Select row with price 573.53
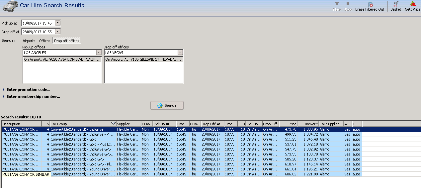Viewport: 421px width, 188px height. click(182, 154)
